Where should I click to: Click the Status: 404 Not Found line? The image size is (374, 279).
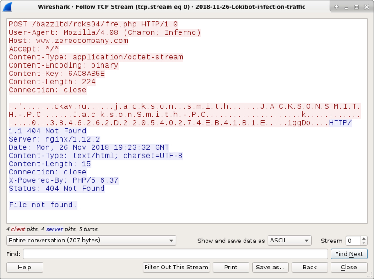pyautogui.click(x=57, y=189)
